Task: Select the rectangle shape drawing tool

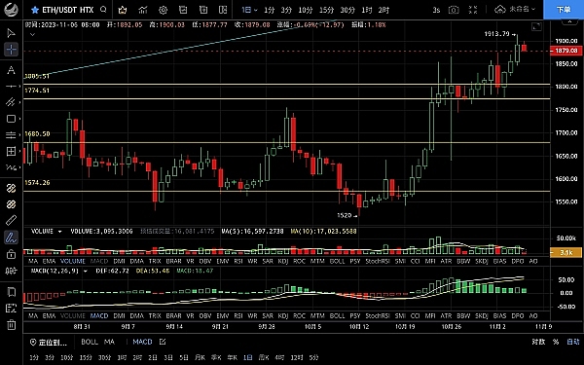Action: [x=11, y=119]
